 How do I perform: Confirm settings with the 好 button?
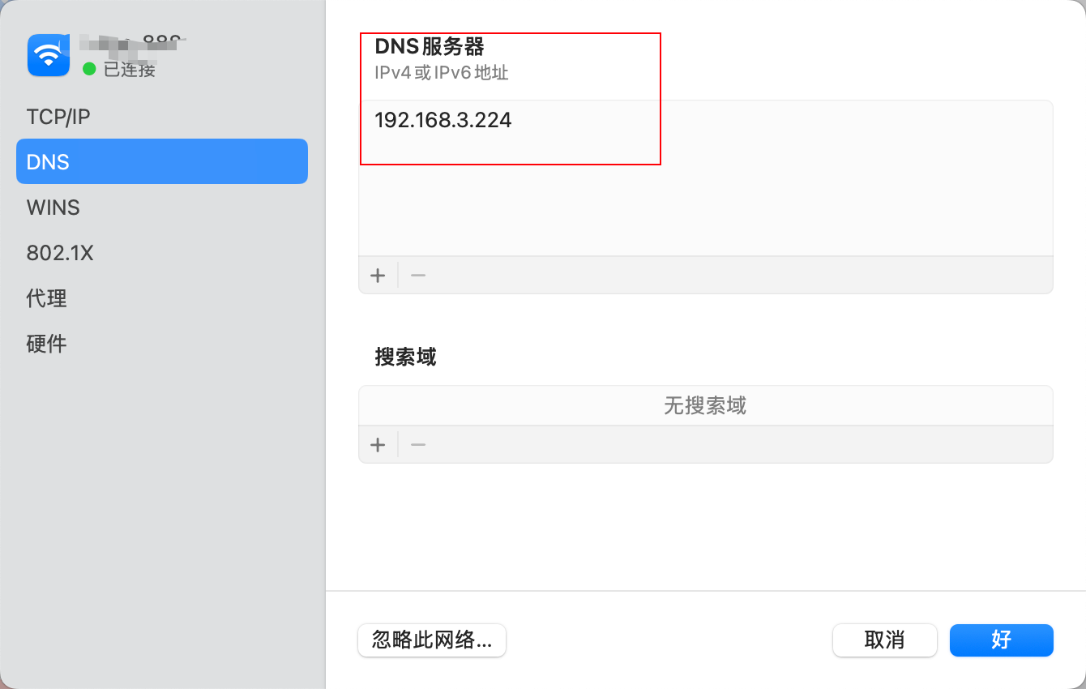tap(1001, 640)
